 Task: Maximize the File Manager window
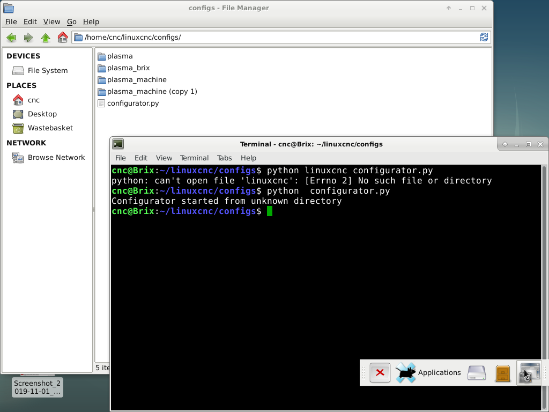(x=472, y=8)
